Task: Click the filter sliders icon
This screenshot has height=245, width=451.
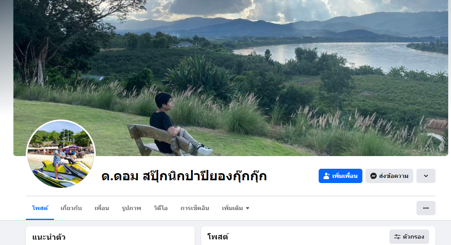Action: coord(397,237)
